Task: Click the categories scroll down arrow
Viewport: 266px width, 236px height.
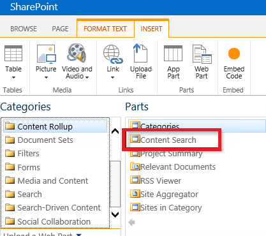Action: pos(115,214)
